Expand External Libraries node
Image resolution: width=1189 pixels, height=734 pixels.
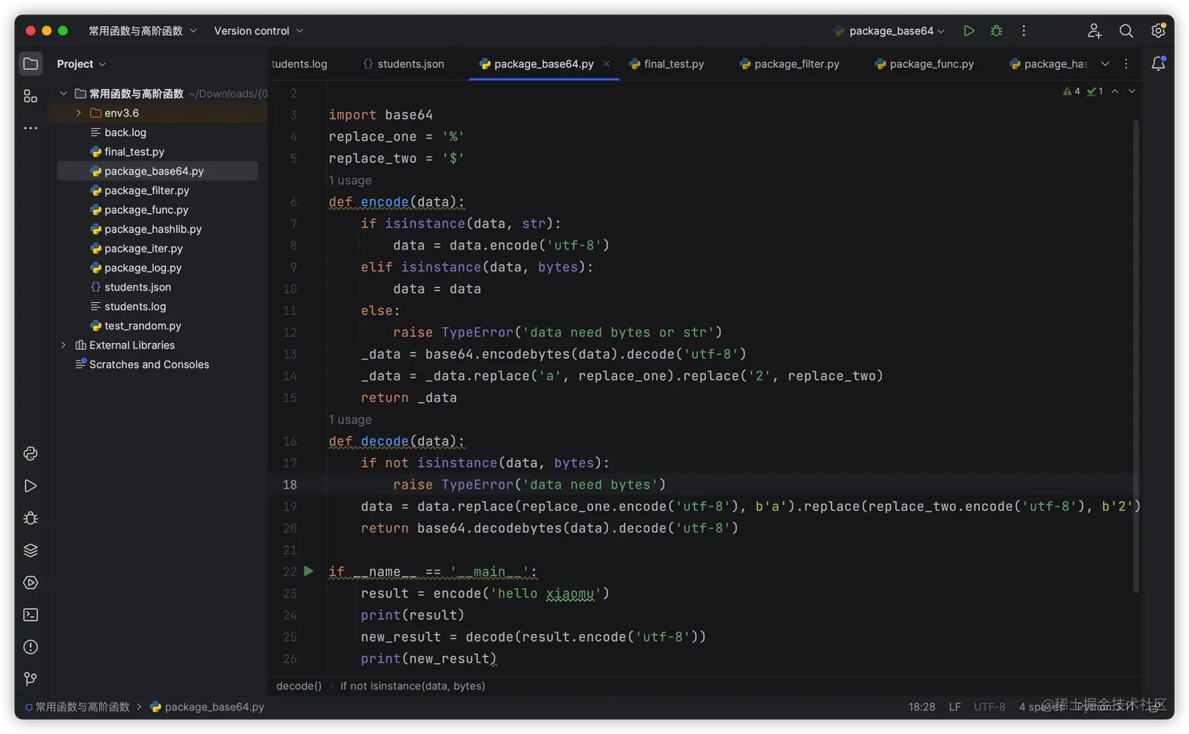click(64, 345)
